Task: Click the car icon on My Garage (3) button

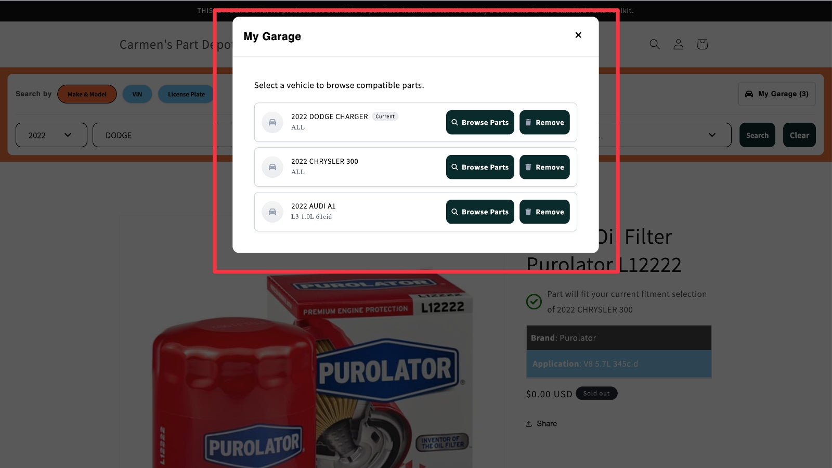Action: pyautogui.click(x=749, y=94)
